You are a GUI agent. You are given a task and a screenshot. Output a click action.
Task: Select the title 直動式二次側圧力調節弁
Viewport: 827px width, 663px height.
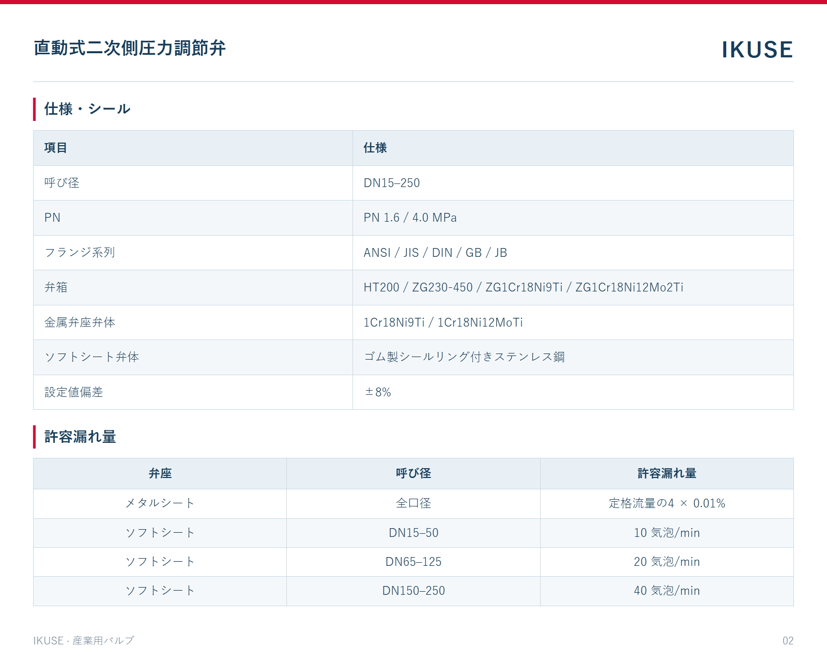pos(130,48)
